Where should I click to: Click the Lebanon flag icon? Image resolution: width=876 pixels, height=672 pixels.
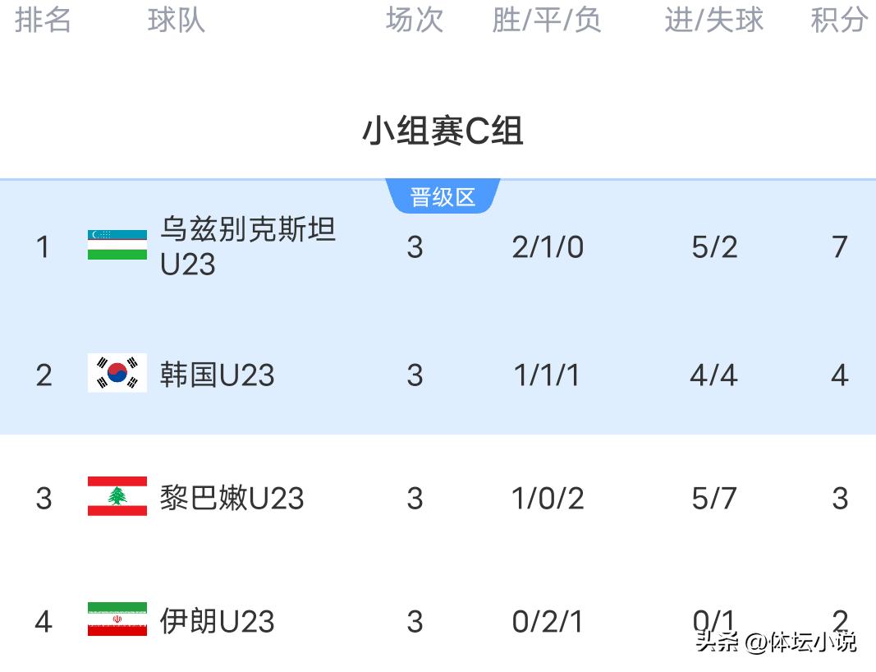(117, 497)
